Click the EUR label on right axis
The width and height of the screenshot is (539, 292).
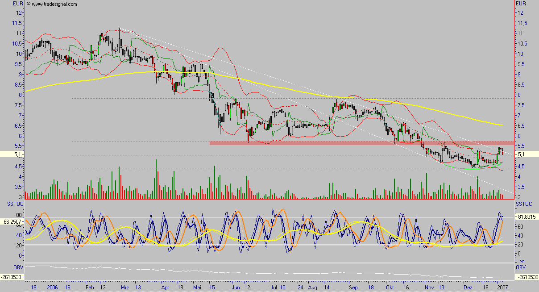tap(521, 4)
